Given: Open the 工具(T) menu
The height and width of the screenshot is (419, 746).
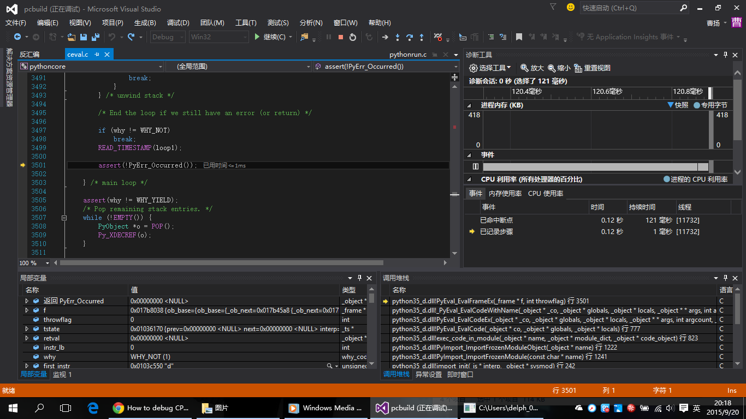Looking at the screenshot, I should point(246,23).
